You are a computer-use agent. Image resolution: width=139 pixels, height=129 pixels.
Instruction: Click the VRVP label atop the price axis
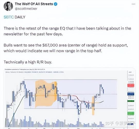[130, 72]
